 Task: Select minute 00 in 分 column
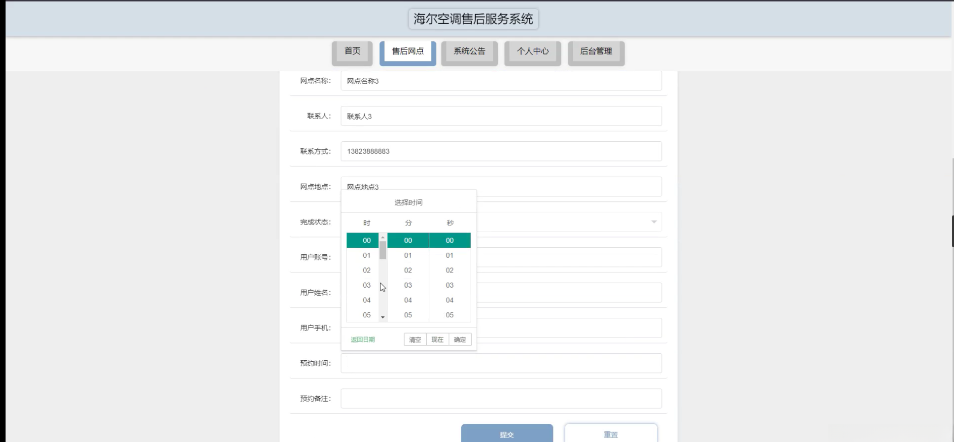[x=408, y=240]
